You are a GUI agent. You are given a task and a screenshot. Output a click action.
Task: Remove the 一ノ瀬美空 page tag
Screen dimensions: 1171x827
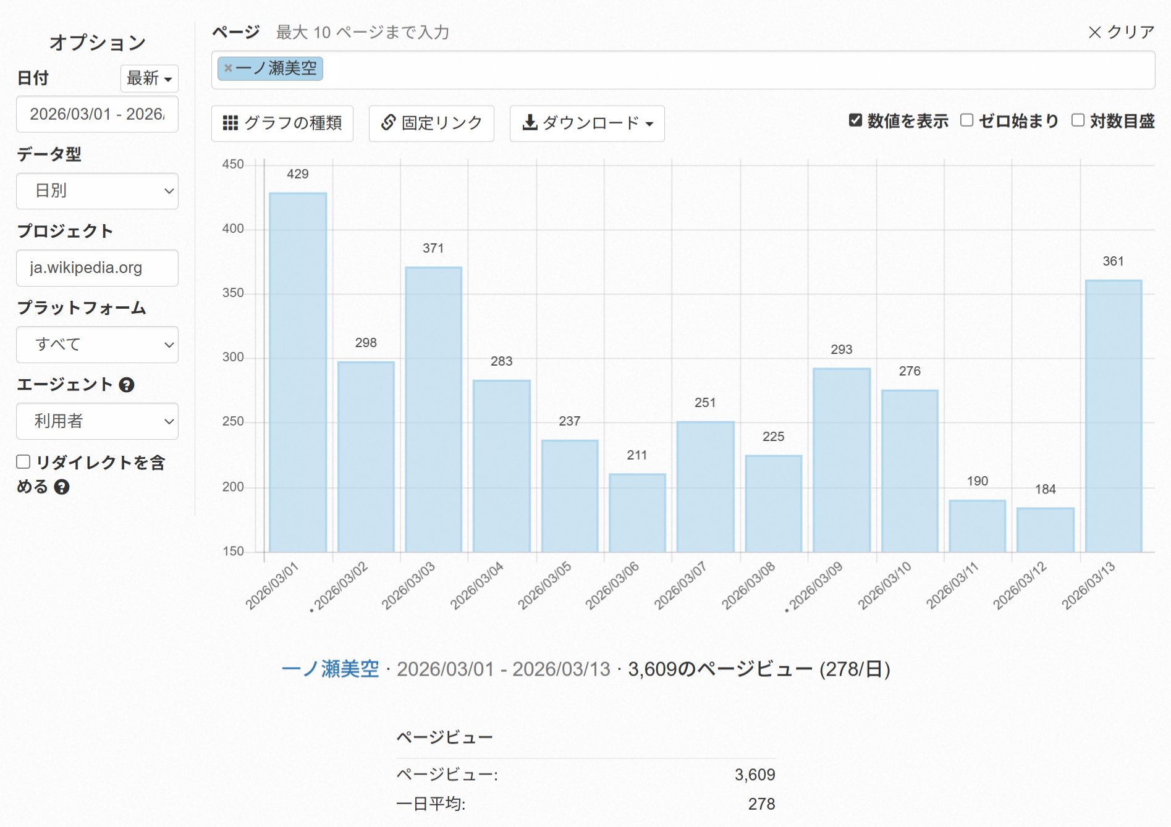(x=228, y=69)
